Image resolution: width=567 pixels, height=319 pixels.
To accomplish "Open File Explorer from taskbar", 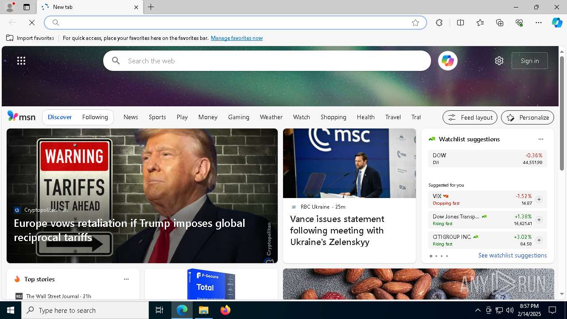I will click(x=204, y=310).
